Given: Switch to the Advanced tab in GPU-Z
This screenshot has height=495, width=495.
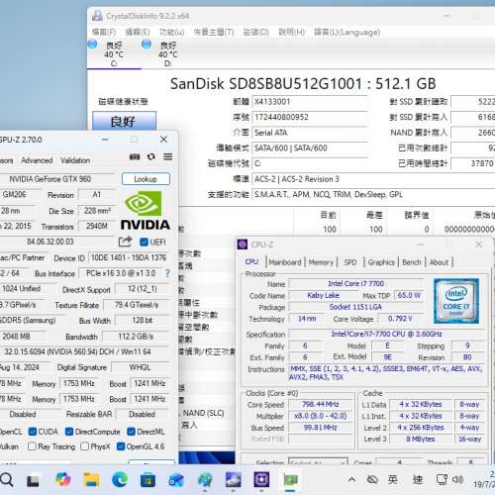Looking at the screenshot, I should coord(37,160).
